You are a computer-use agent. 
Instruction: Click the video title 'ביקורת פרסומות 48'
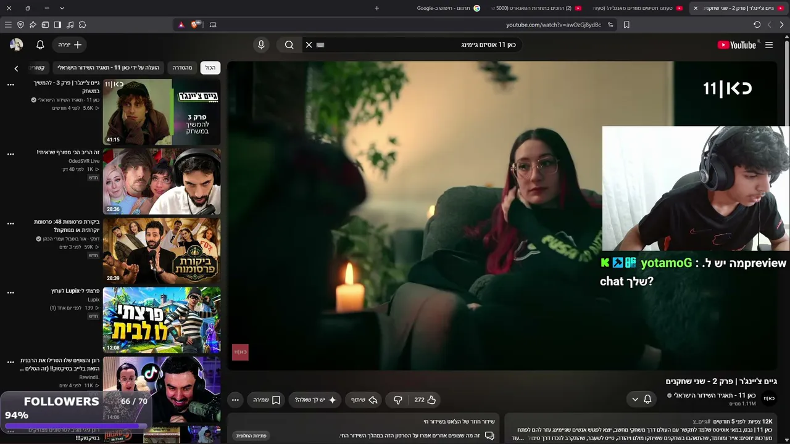(x=67, y=226)
